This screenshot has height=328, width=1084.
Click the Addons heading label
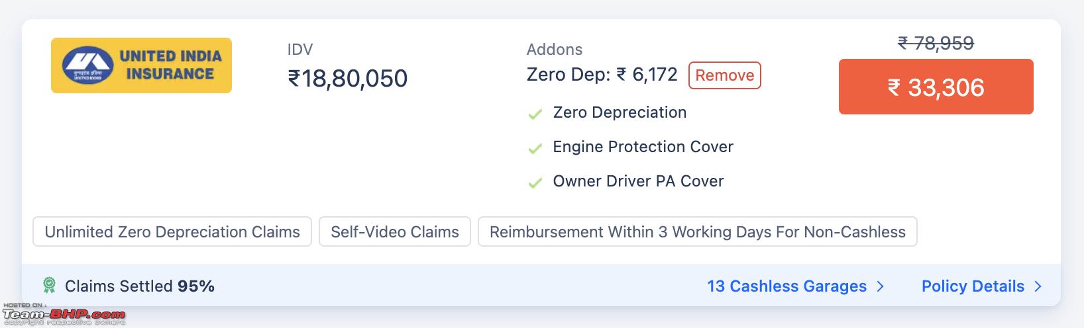555,50
